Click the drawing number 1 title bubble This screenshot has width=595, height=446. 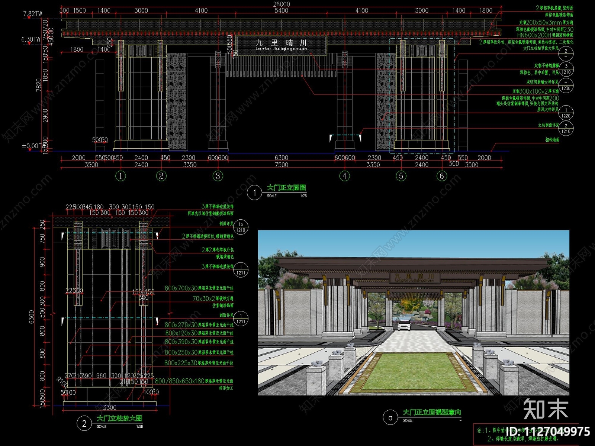click(x=255, y=193)
